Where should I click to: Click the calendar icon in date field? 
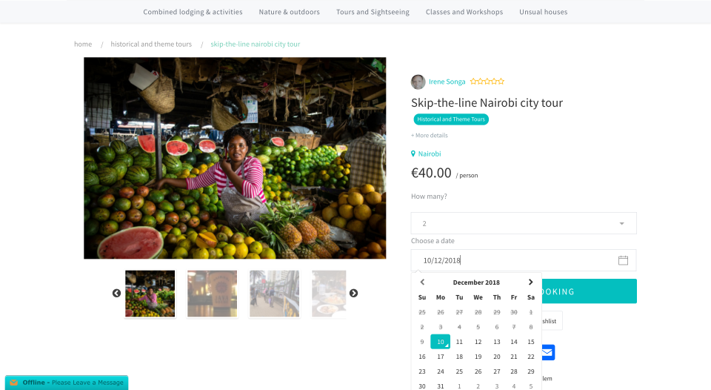coord(623,260)
